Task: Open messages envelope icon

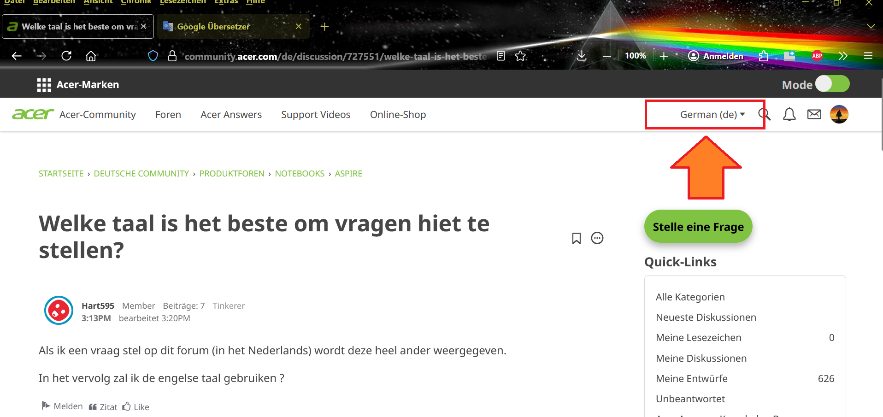Action: click(814, 114)
